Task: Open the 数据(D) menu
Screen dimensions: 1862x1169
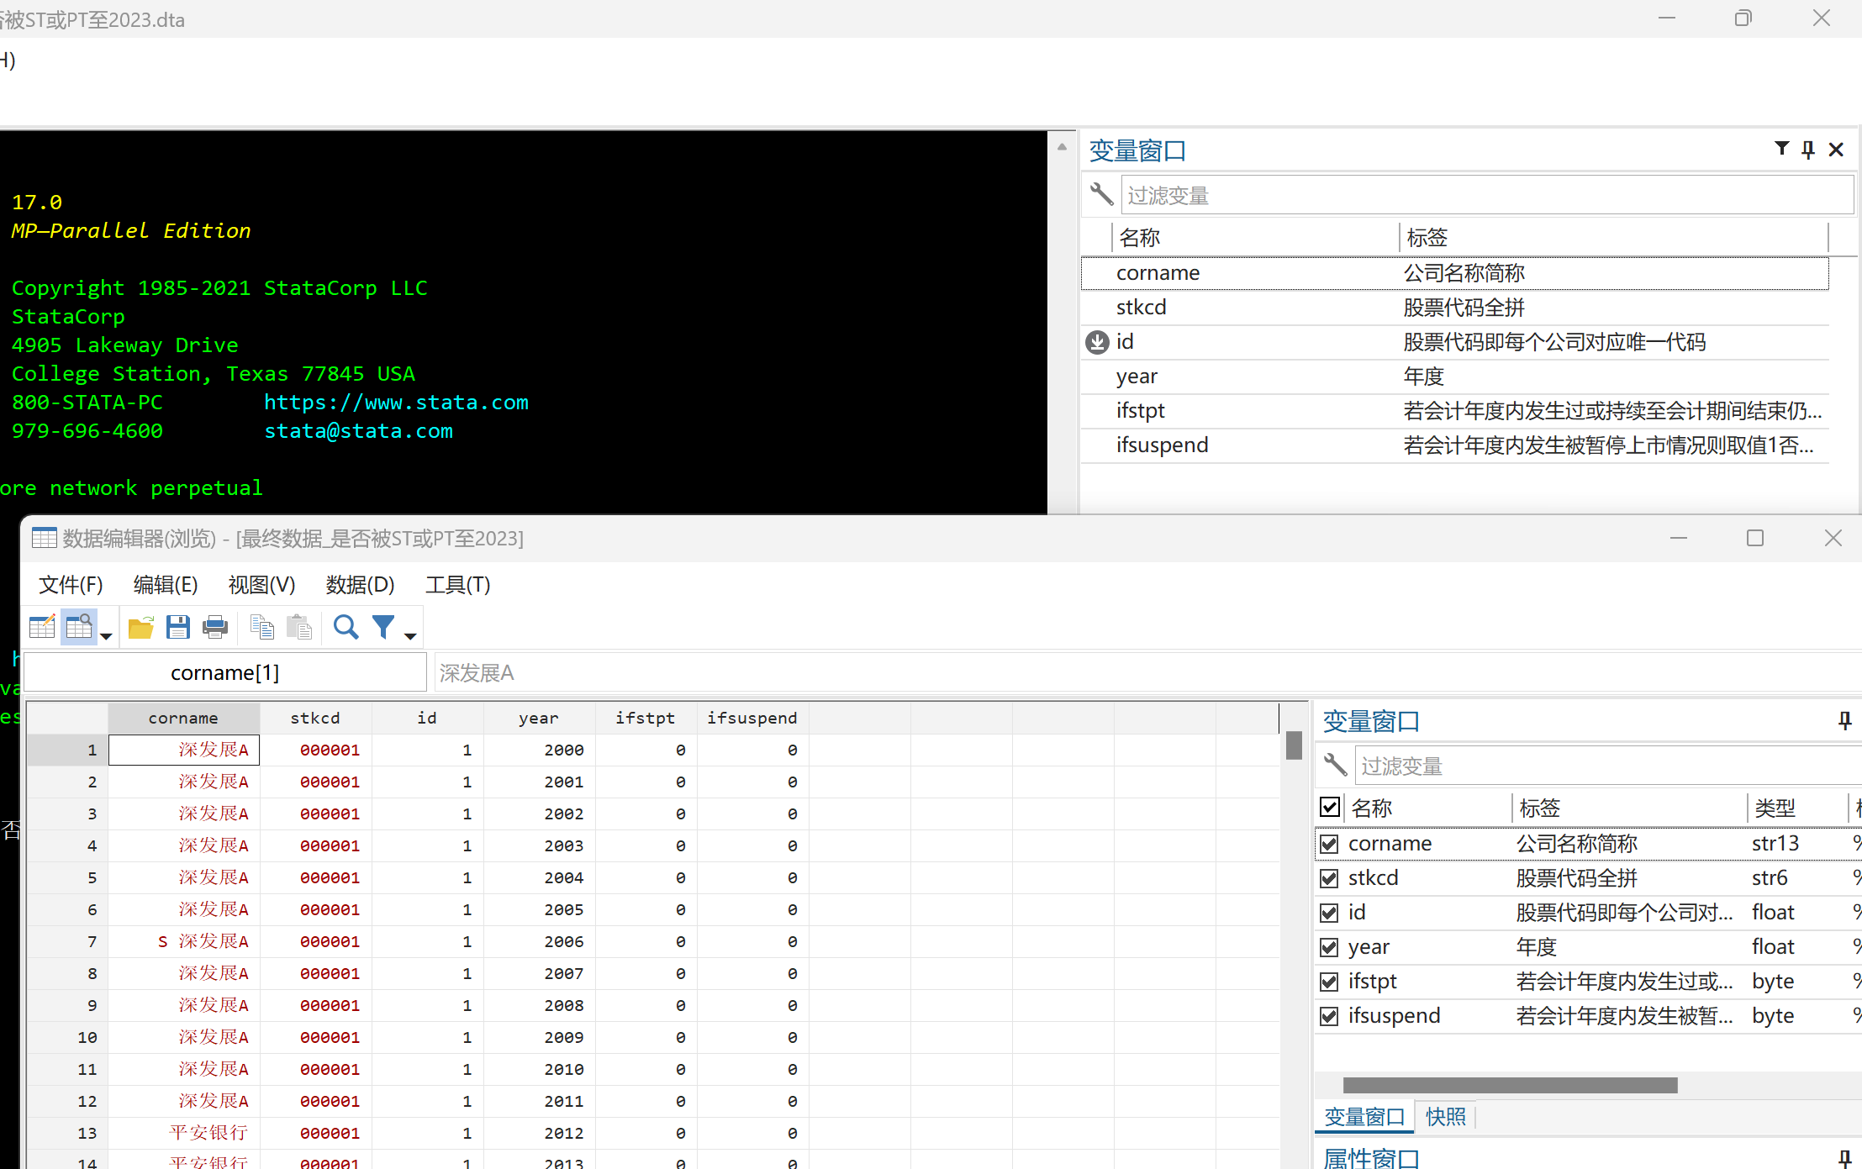Action: pos(360,585)
